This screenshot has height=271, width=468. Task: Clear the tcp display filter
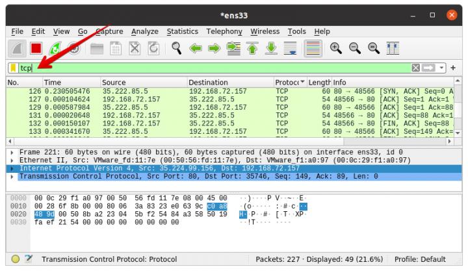point(416,68)
